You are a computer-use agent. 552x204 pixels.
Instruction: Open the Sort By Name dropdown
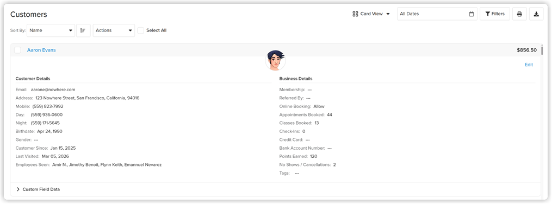51,30
